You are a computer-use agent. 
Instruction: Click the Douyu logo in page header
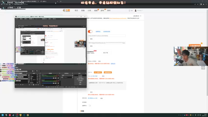(x=66, y=10)
